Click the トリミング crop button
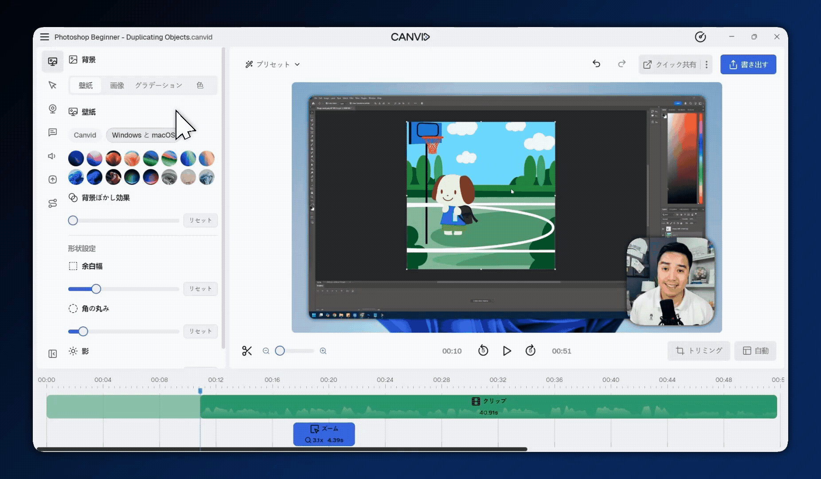The image size is (821, 479). pos(699,351)
